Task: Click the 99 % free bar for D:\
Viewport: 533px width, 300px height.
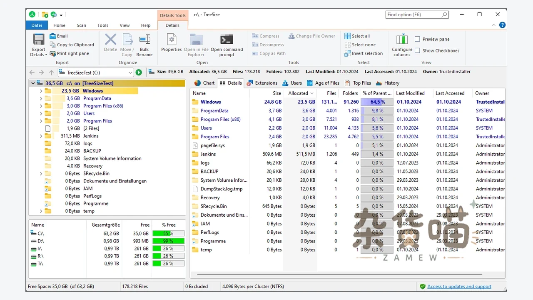Action: click(168, 241)
